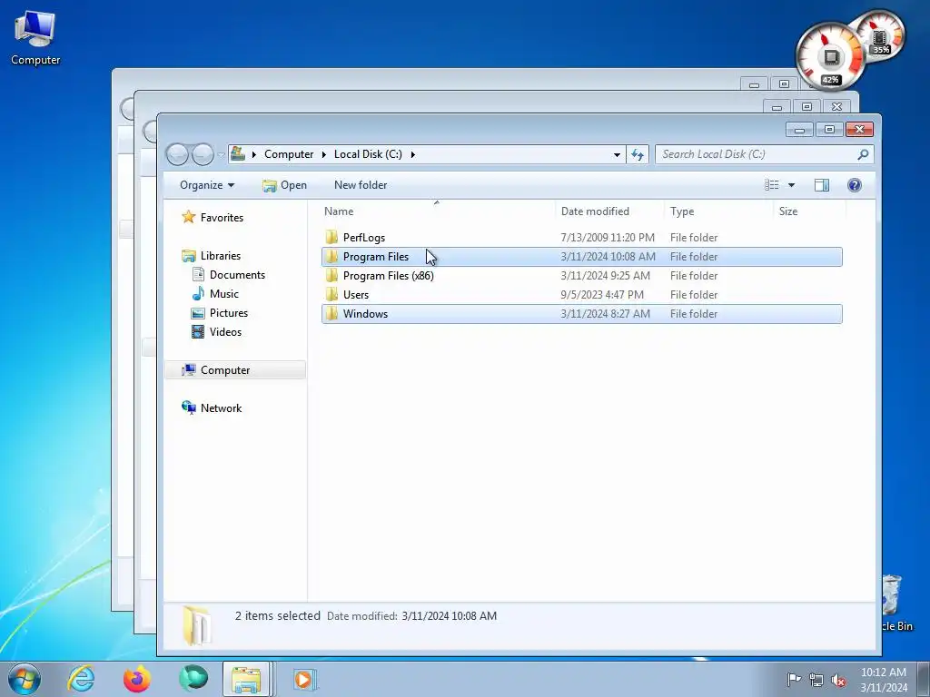
Task: Expand the arrow before Computer in breadcrumb
Action: pos(254,154)
